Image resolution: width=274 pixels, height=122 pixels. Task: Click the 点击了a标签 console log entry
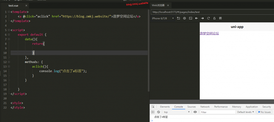161,117
